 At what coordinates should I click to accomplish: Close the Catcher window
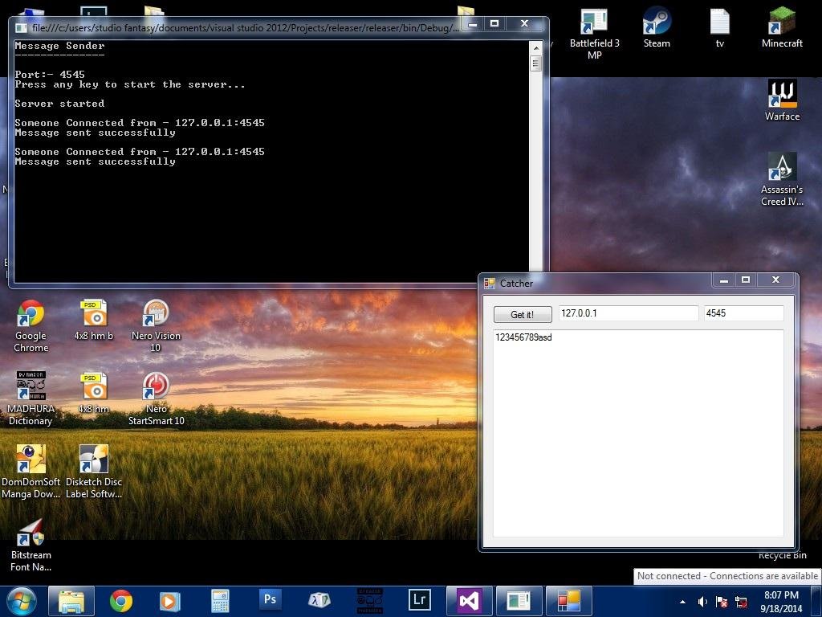pos(776,280)
